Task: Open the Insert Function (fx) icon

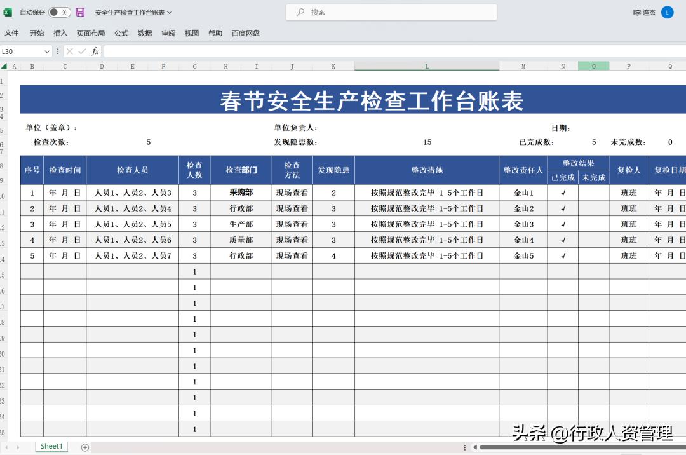Action: coord(94,51)
